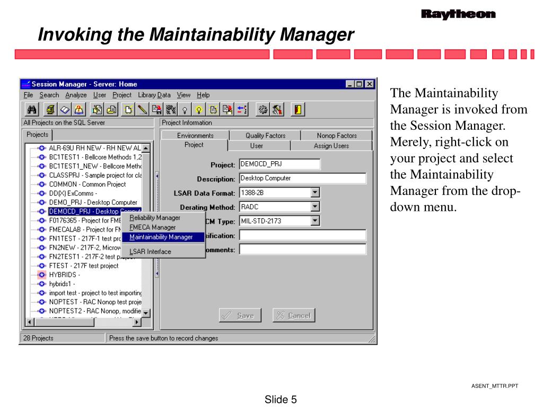Click the Project name input field
The width and height of the screenshot is (543, 407).
coord(280,164)
